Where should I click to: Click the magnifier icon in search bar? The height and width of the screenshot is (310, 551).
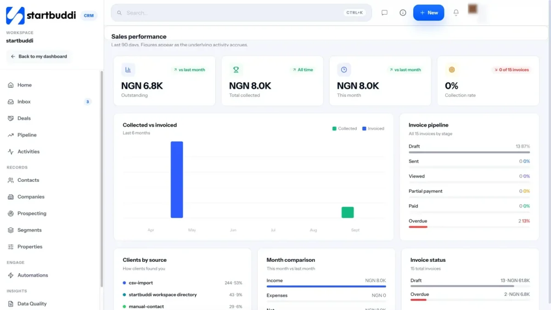pos(119,13)
